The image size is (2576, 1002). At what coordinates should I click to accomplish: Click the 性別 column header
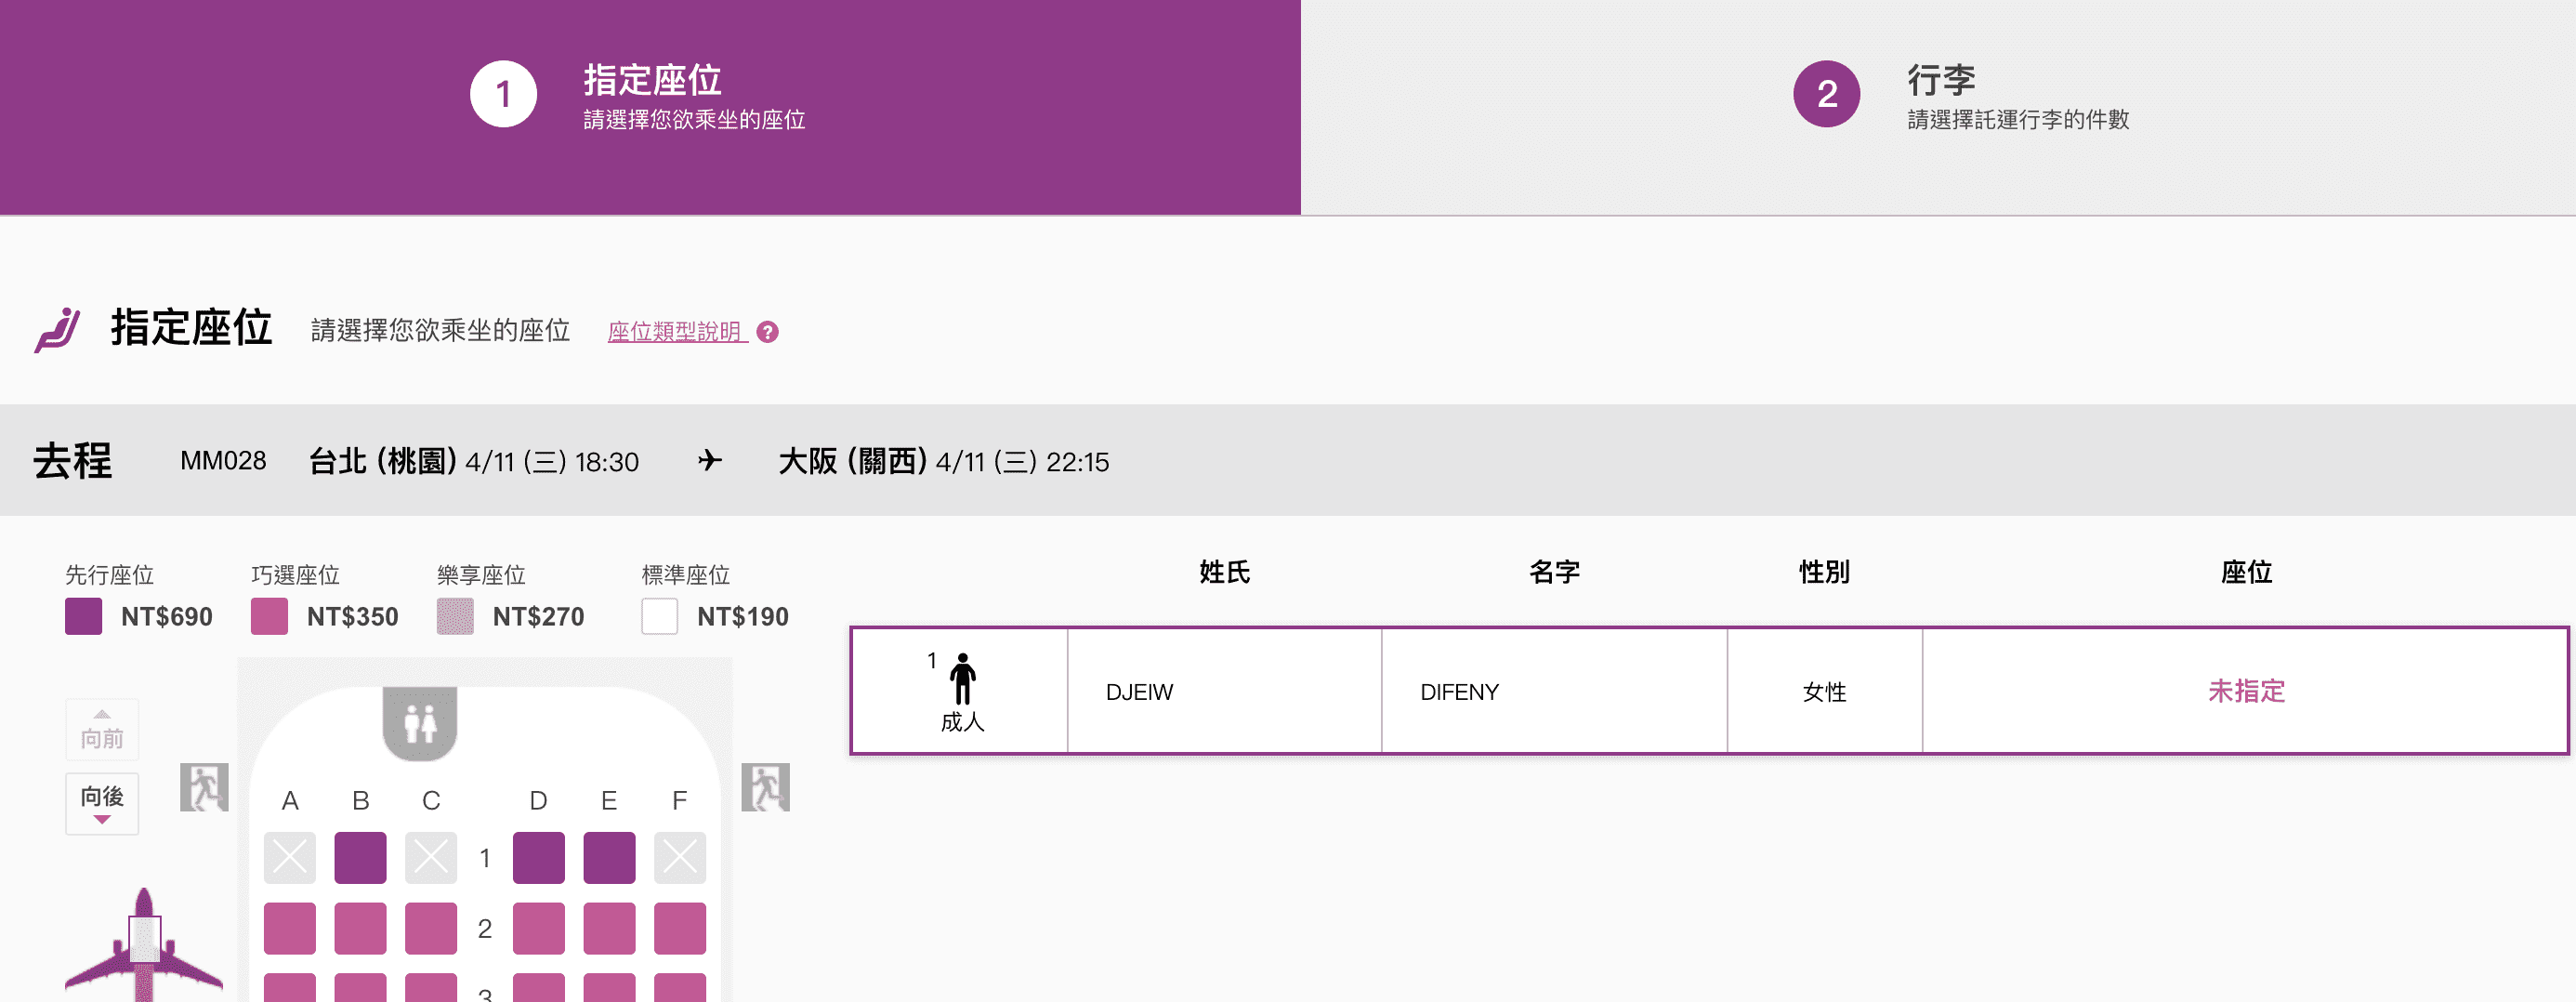(x=1824, y=572)
